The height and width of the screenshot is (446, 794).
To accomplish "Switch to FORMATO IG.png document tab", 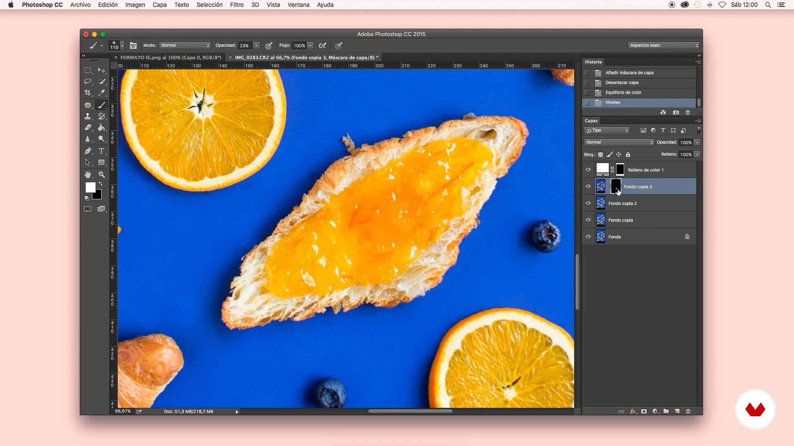I will 171,57.
